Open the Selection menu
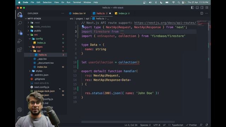This screenshot has width=226, height=127. (47, 2)
